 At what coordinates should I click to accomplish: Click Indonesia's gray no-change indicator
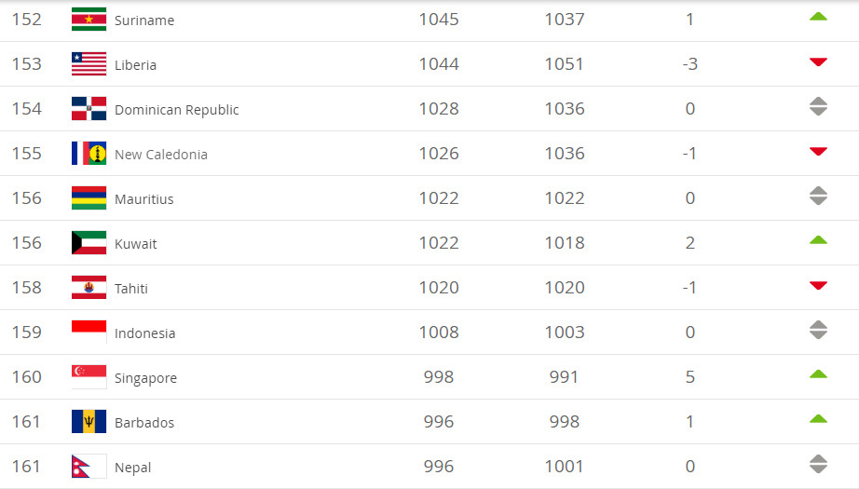pyautogui.click(x=818, y=330)
